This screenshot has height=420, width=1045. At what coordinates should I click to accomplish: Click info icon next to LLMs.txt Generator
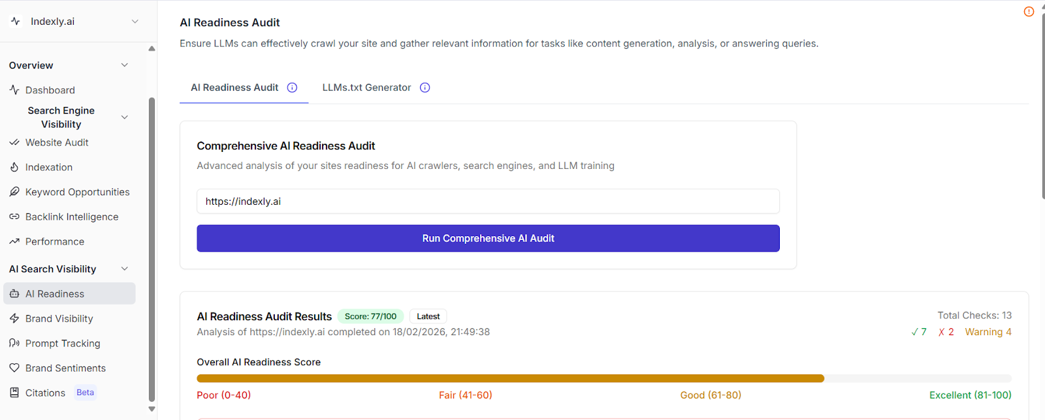pyautogui.click(x=425, y=87)
